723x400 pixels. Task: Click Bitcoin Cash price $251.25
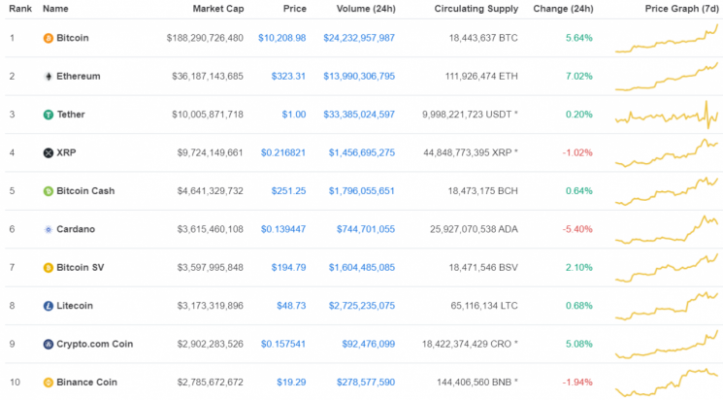[x=288, y=191]
